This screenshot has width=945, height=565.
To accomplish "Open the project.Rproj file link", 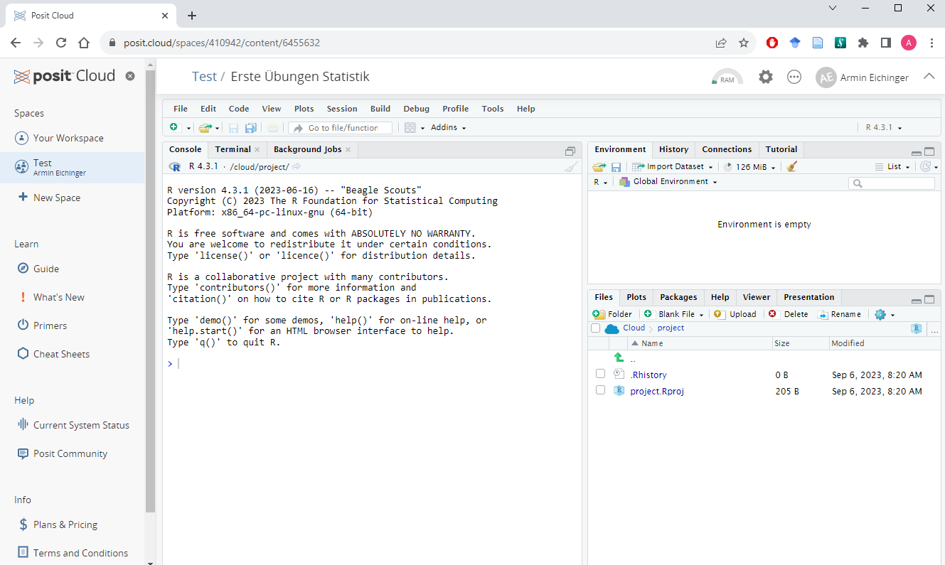I will (x=656, y=391).
